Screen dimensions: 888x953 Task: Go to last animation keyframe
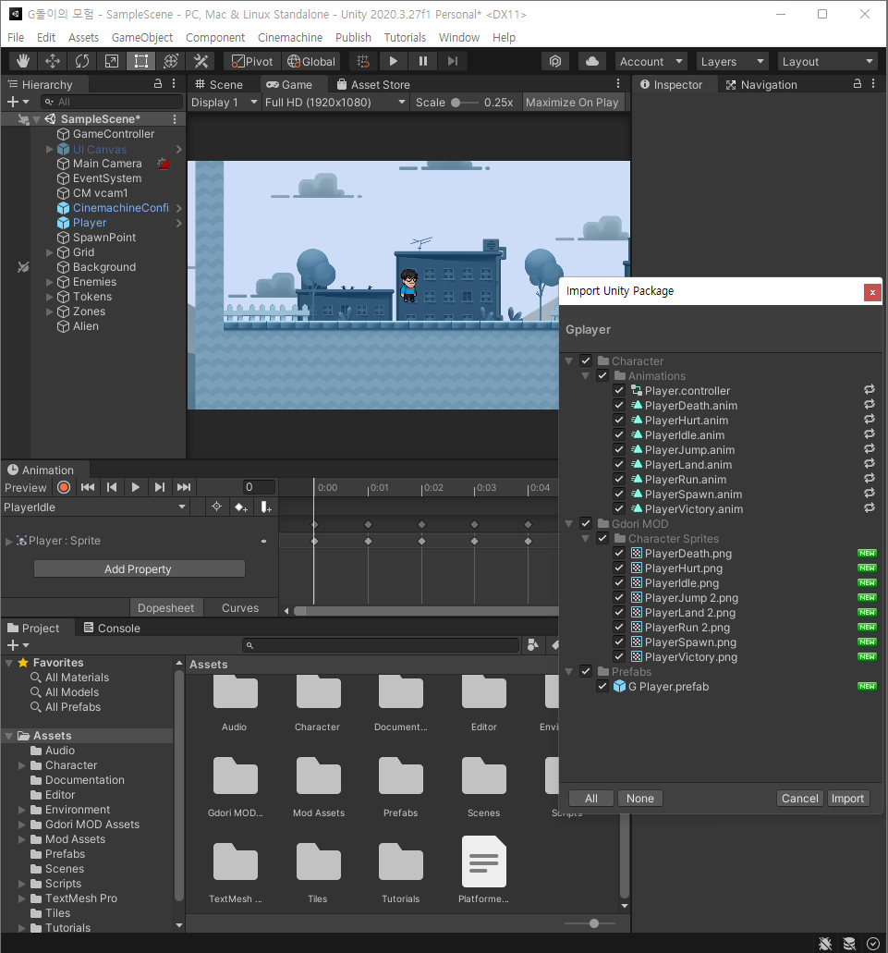(x=184, y=487)
